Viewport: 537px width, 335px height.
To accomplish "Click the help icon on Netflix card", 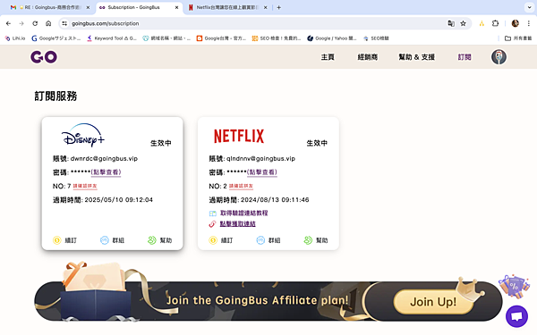I will tap(308, 240).
